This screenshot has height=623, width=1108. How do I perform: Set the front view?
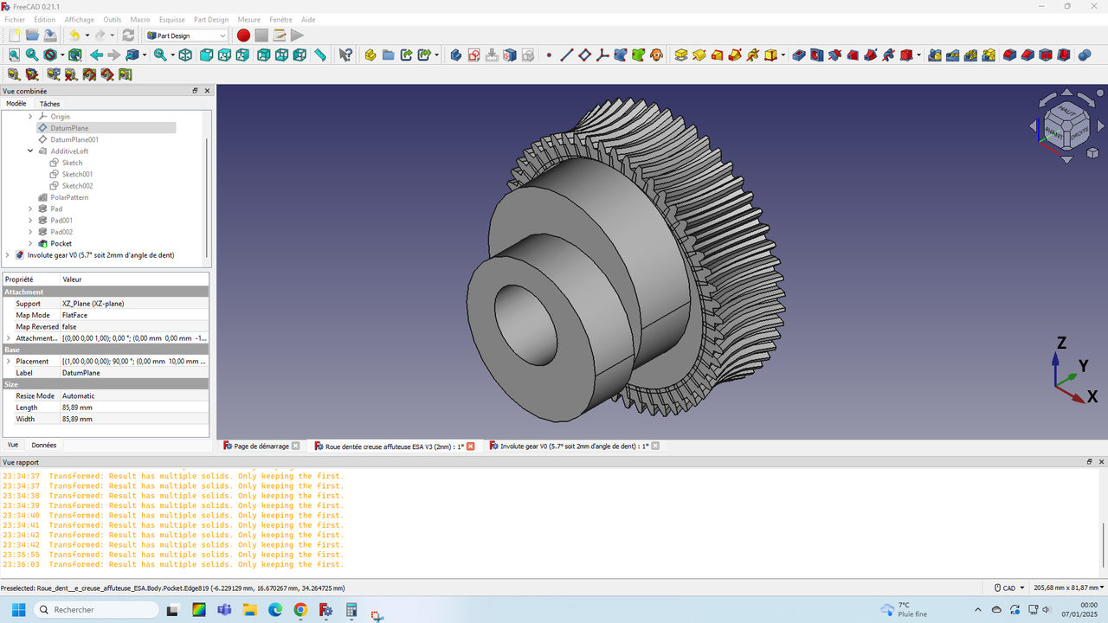pyautogui.click(x=206, y=55)
